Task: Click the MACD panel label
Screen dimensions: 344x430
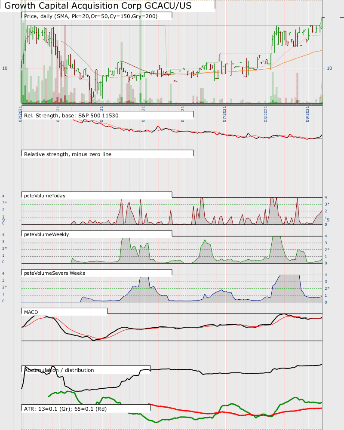Action: point(31,312)
